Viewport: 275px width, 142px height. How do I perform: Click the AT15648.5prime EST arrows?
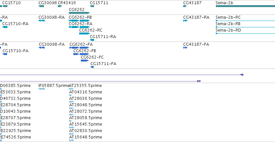[x=71, y=140]
